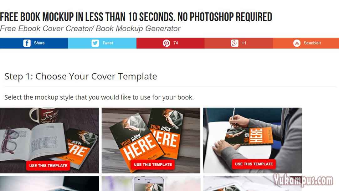This screenshot has height=191, width=339.
Task: Select the bottom-right mockup thumbnail behind the watermark
Action: [x=252, y=183]
